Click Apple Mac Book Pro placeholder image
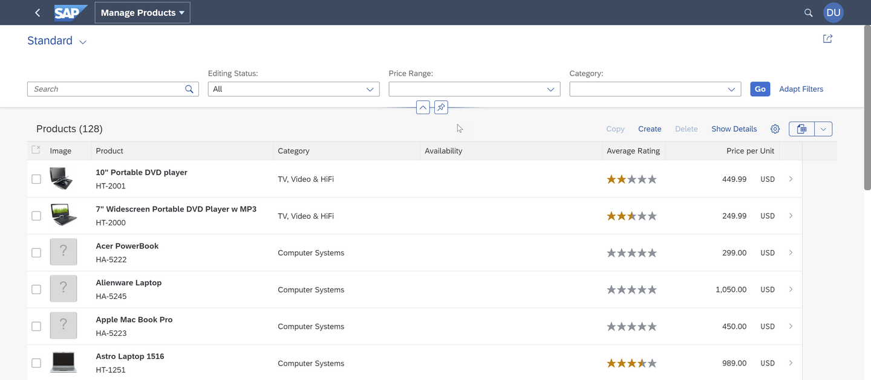Image resolution: width=871 pixels, height=380 pixels. point(64,326)
